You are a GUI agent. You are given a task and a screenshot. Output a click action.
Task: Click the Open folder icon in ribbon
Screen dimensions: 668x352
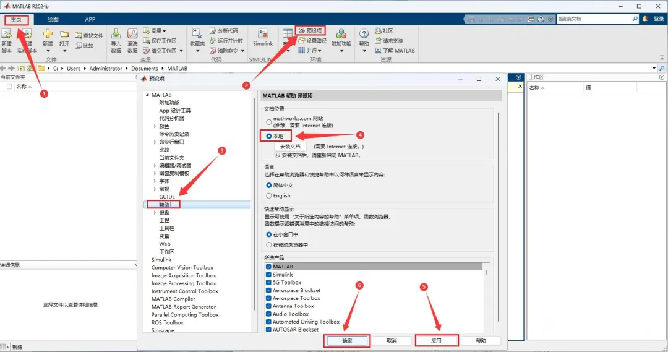coord(64,33)
